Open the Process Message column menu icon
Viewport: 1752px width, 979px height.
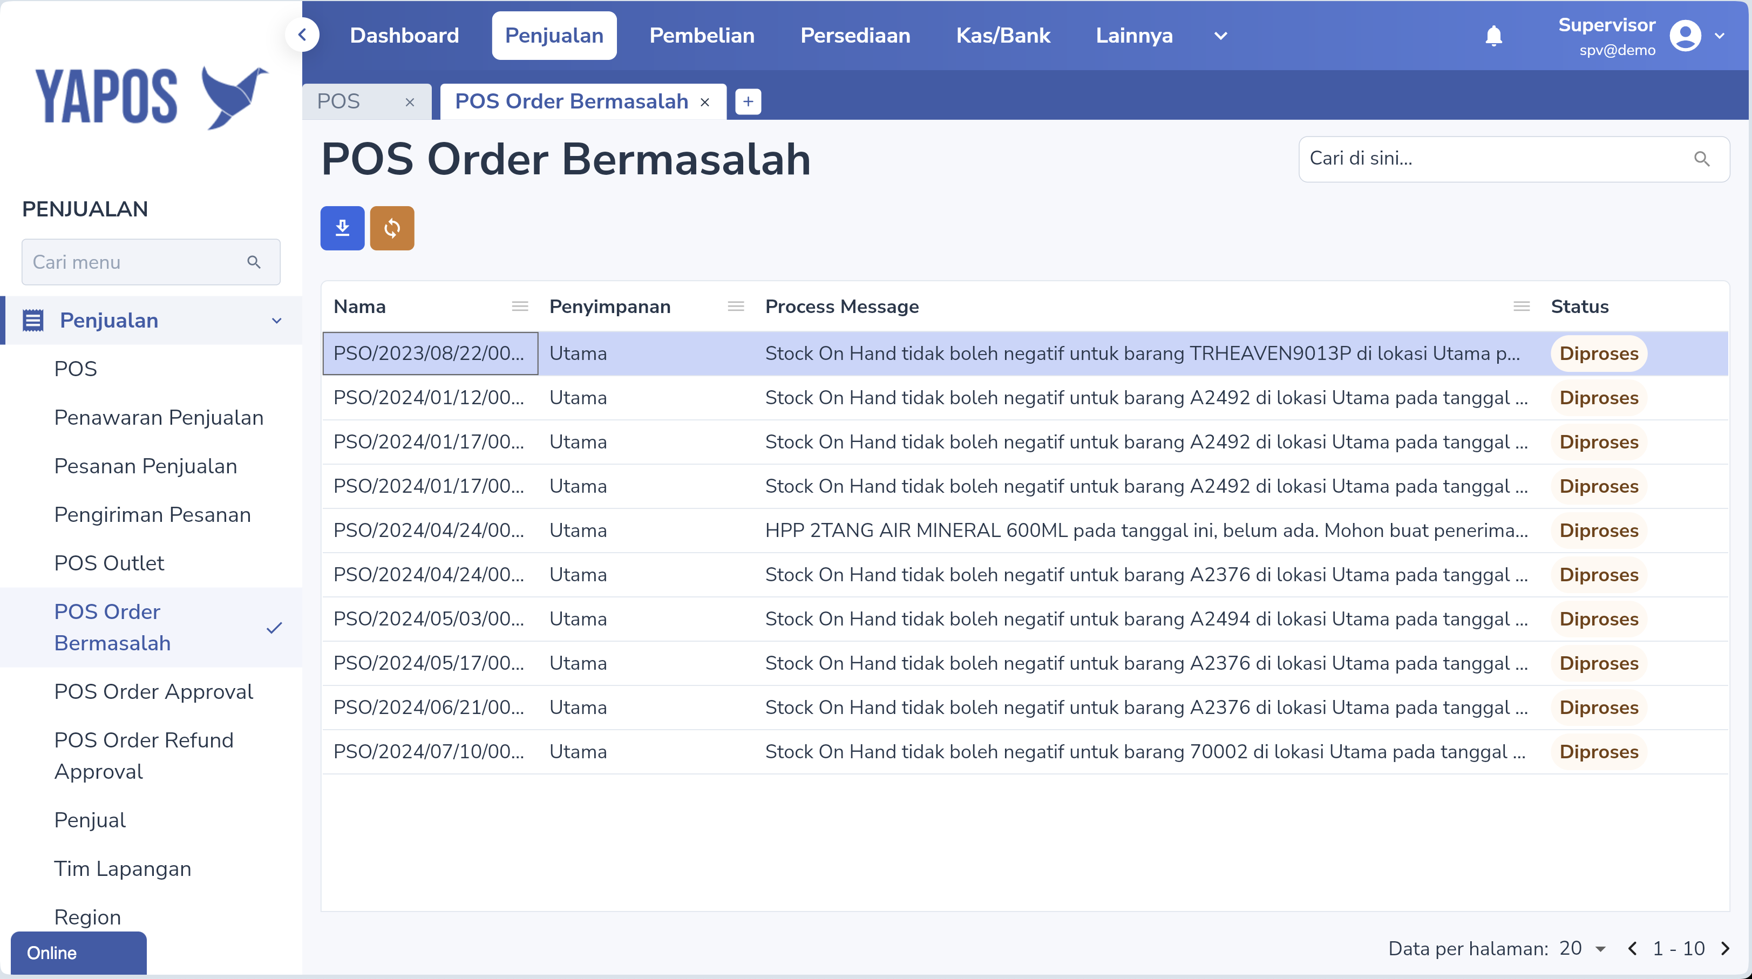pos(1522,307)
